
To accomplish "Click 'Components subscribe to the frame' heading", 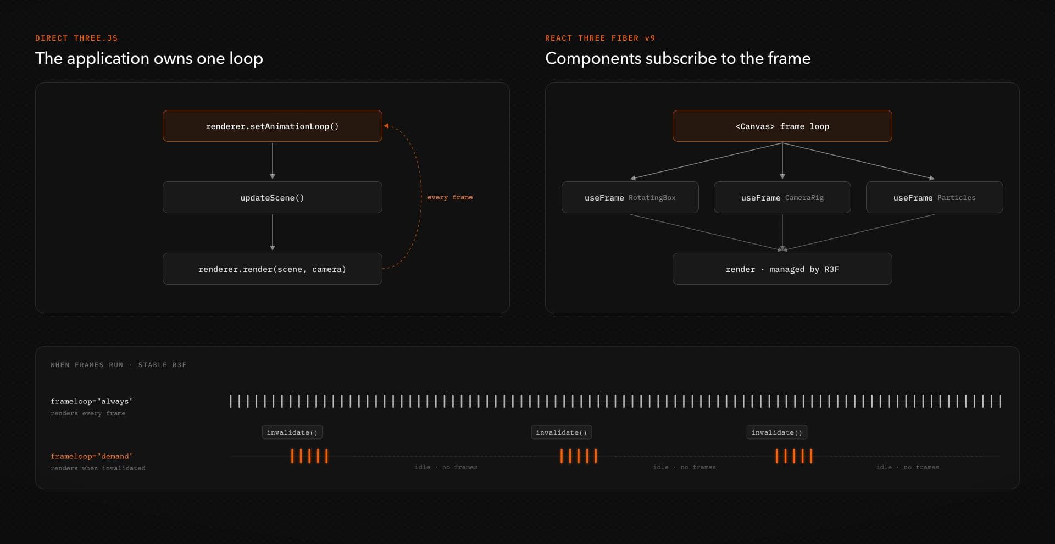I will tap(678, 58).
